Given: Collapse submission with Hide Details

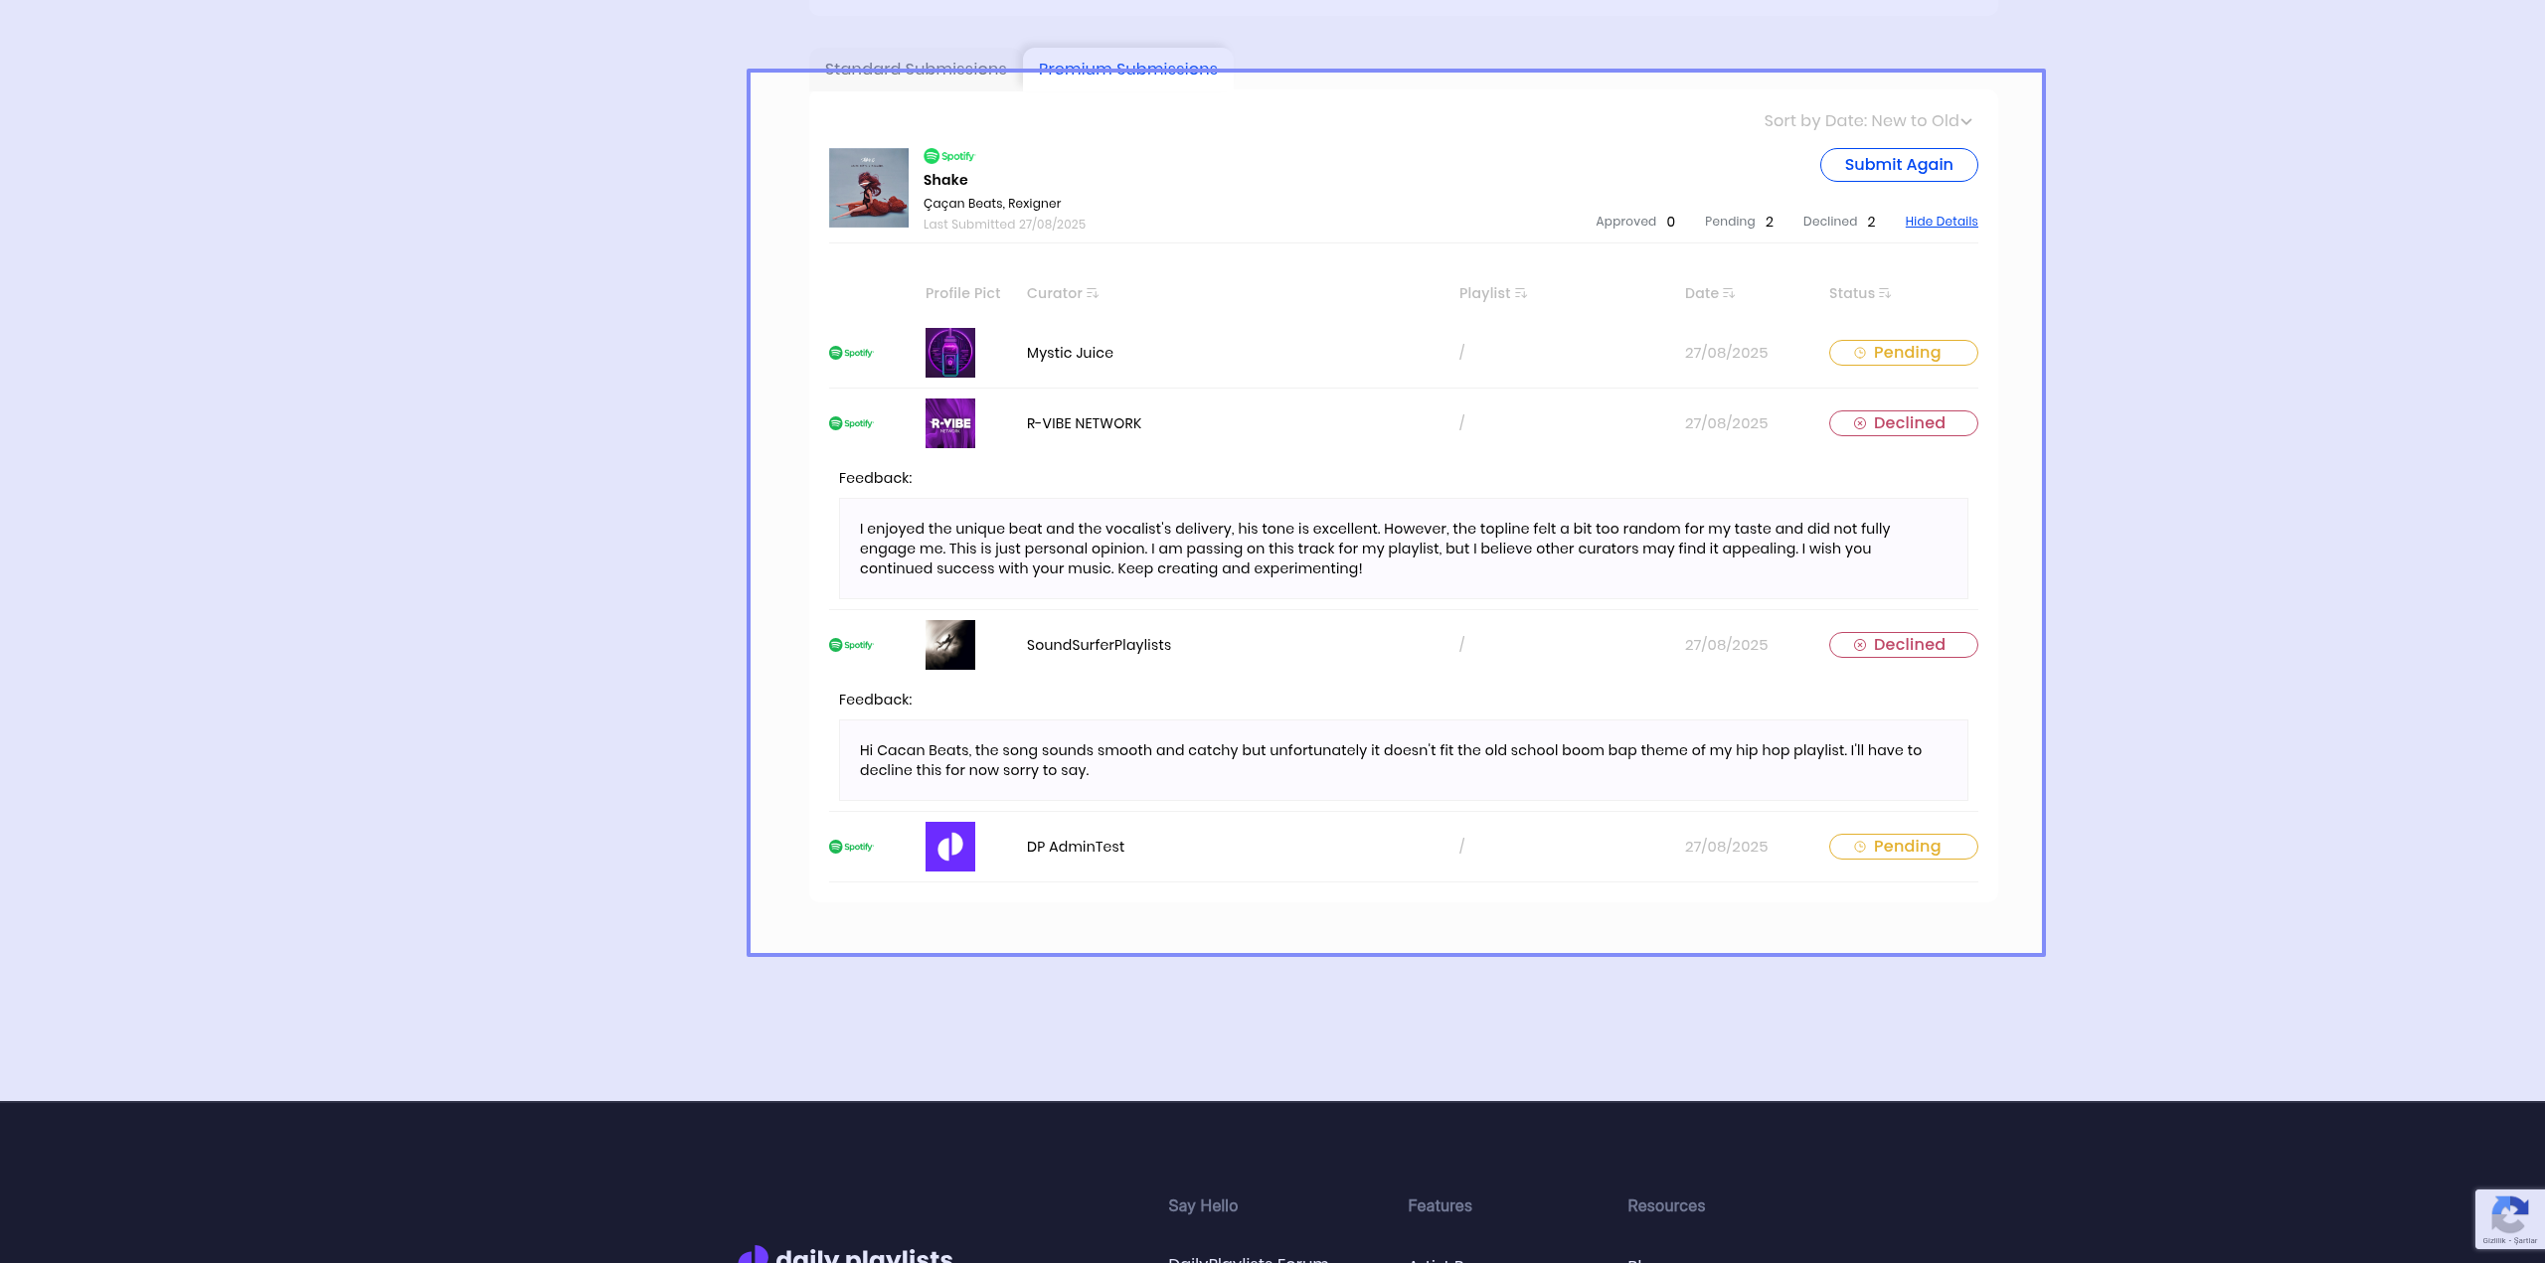Looking at the screenshot, I should coord(1941,222).
